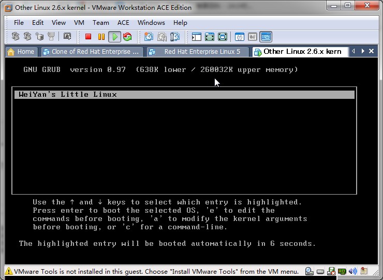Open the ACE menu

[x=123, y=23]
